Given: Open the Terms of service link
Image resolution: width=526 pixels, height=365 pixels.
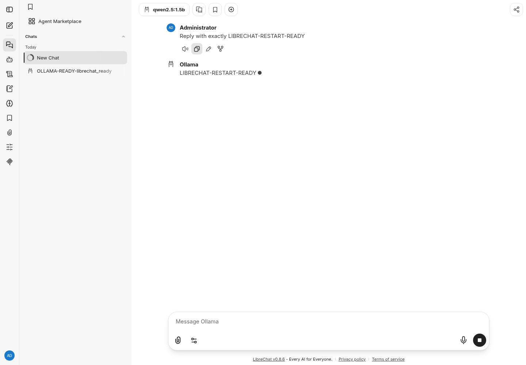Looking at the screenshot, I should (x=388, y=359).
